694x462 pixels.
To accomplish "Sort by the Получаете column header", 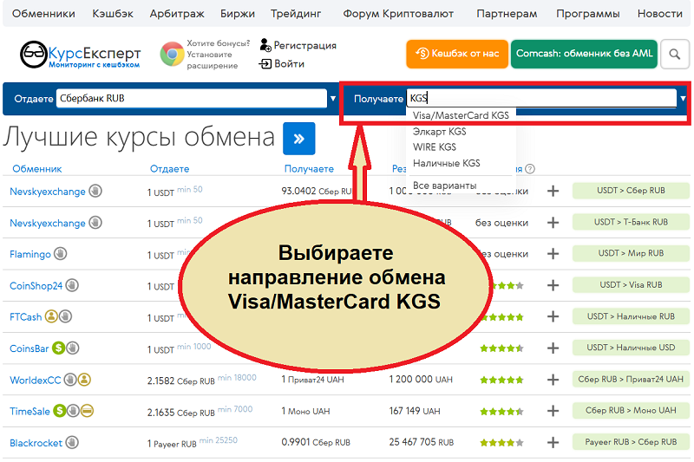I will 309,169.
